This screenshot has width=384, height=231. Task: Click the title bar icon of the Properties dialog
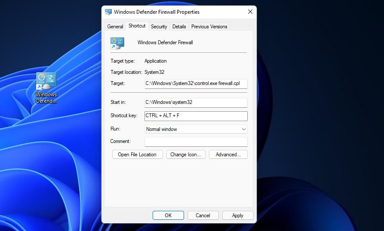click(108, 12)
